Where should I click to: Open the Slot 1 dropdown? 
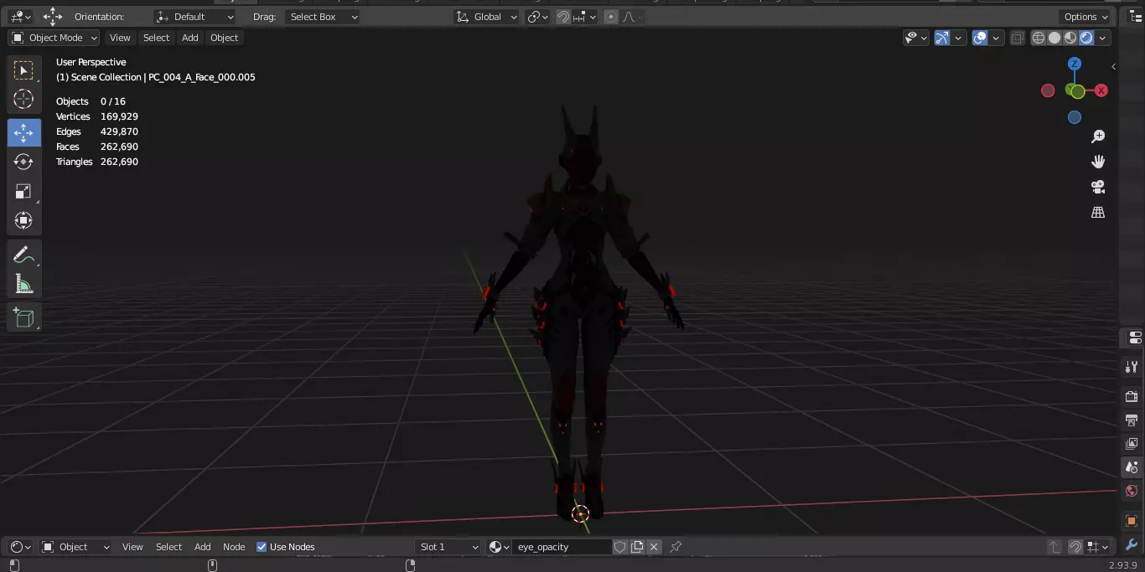coord(448,547)
